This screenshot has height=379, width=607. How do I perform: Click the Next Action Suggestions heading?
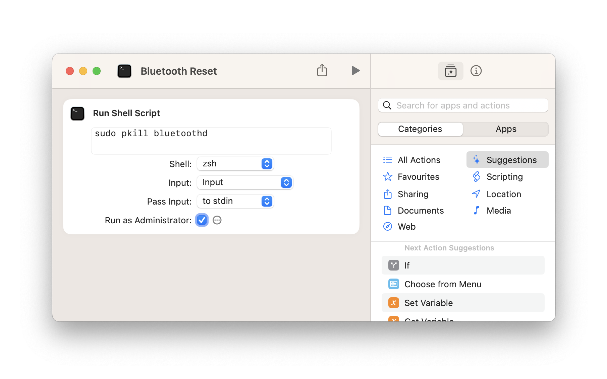(x=449, y=248)
